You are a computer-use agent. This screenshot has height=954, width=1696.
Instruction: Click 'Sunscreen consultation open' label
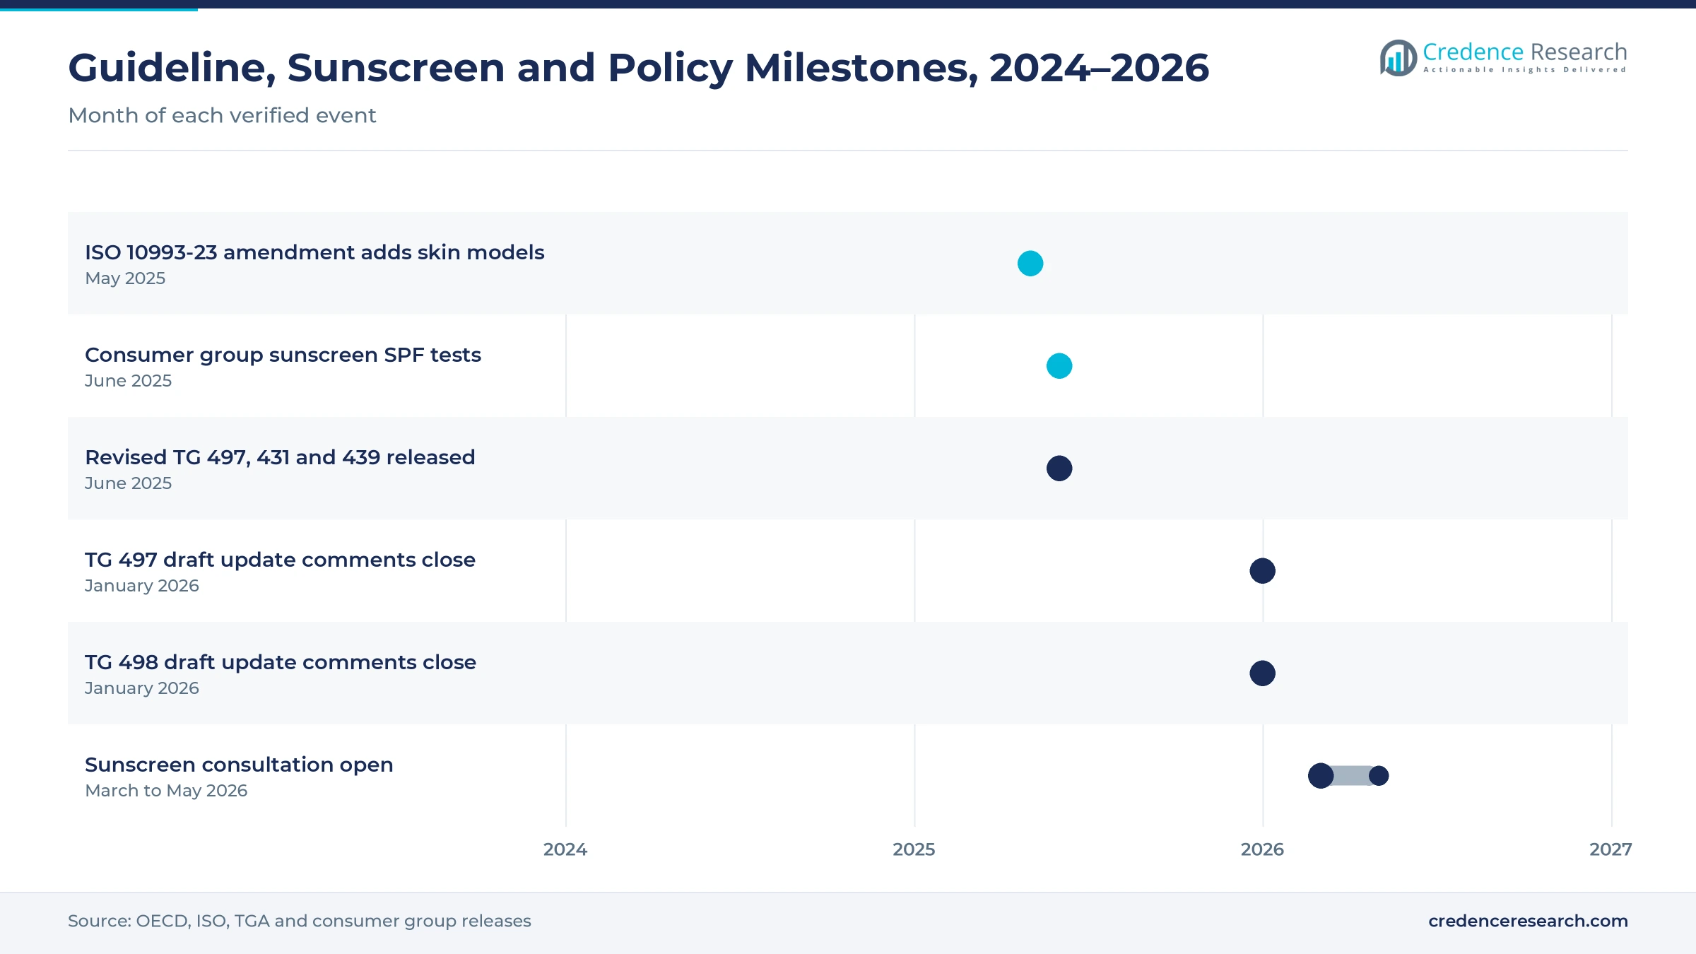pos(239,765)
